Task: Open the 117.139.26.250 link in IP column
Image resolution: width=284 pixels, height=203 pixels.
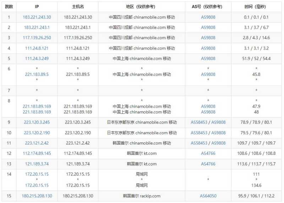Action: tap(37, 38)
